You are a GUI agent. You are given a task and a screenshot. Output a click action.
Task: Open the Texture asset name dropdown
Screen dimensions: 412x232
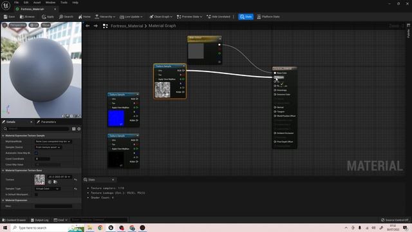point(59,177)
